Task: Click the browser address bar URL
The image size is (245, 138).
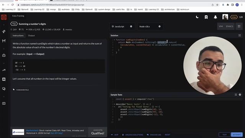Action: 52,5
